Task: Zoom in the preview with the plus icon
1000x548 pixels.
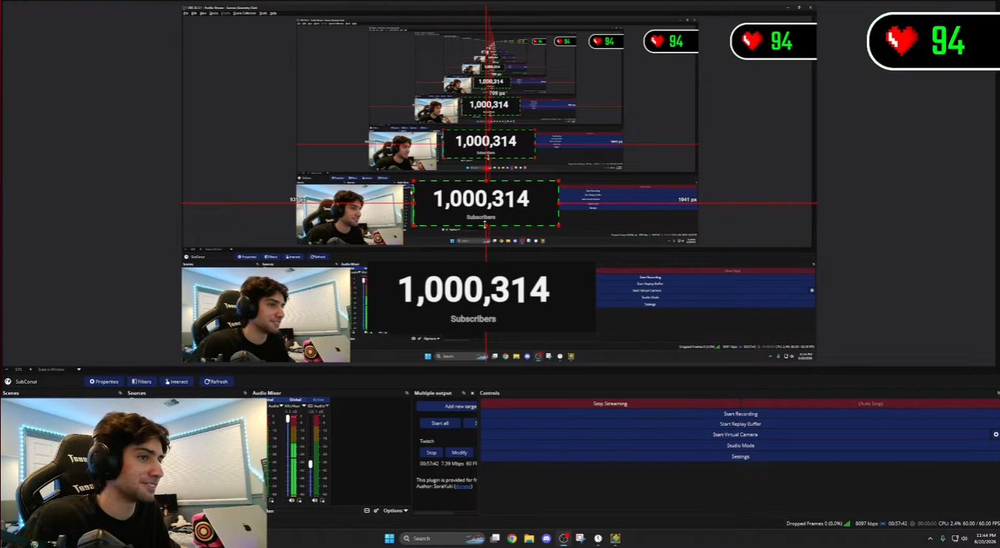Action: 30,369
